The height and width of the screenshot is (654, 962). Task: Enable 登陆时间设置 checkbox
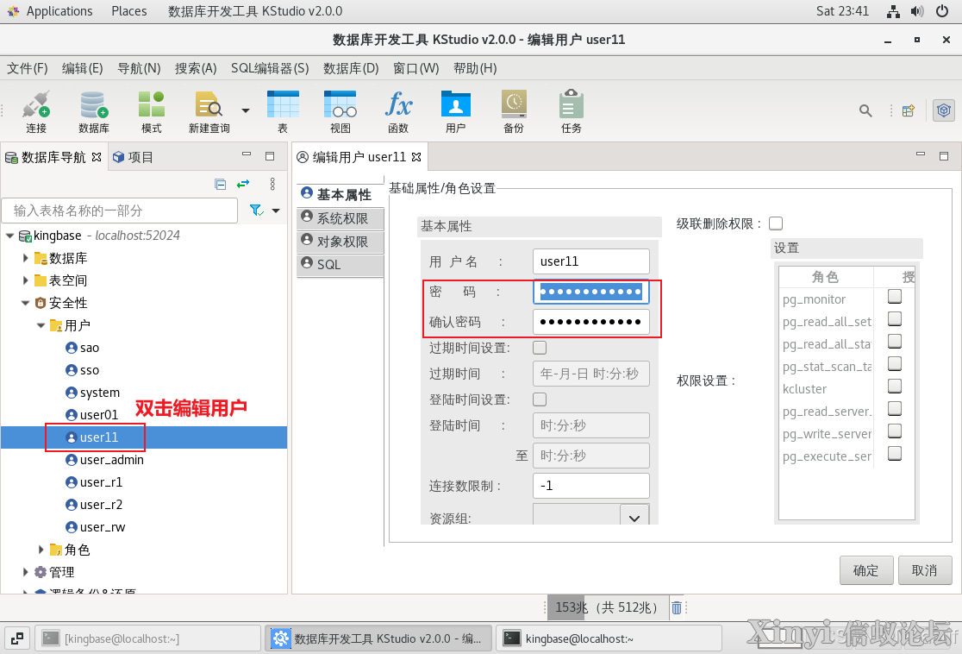pos(540,399)
